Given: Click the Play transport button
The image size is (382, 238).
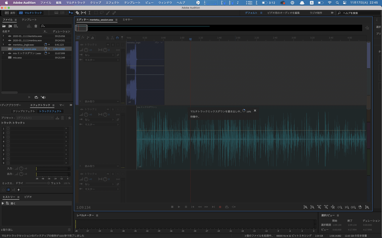Looking at the screenshot, I should (x=179, y=207).
